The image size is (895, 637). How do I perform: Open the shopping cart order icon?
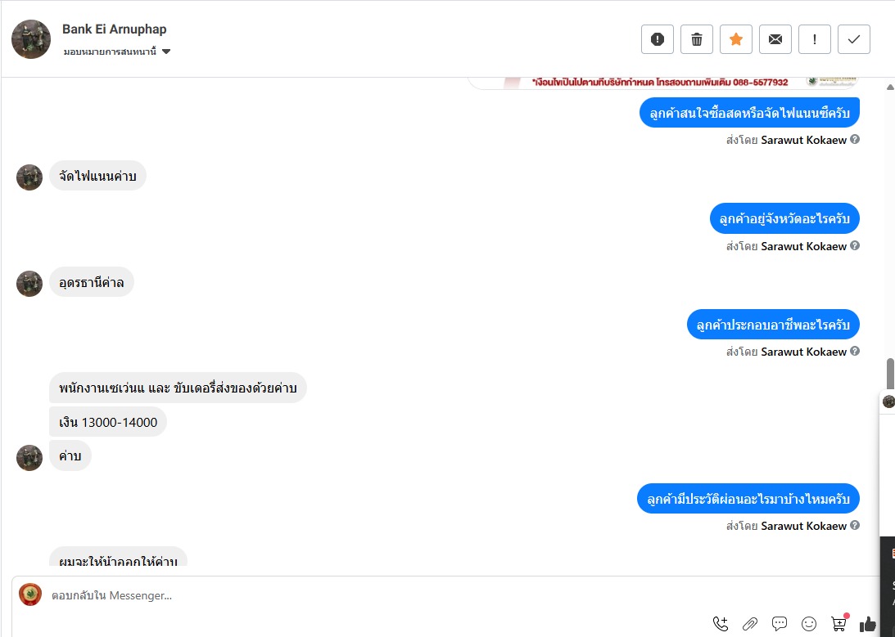pyautogui.click(x=839, y=623)
